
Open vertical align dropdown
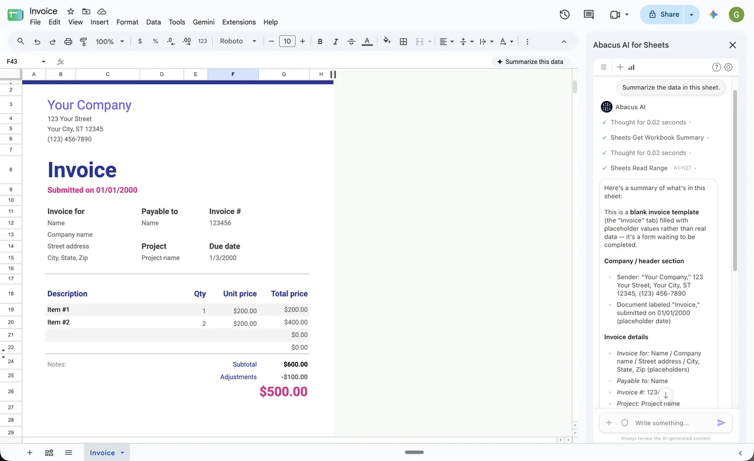466,41
